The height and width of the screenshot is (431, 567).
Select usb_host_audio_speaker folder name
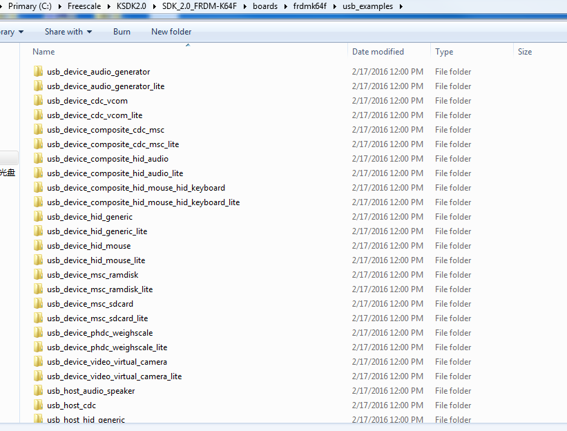[90, 391]
